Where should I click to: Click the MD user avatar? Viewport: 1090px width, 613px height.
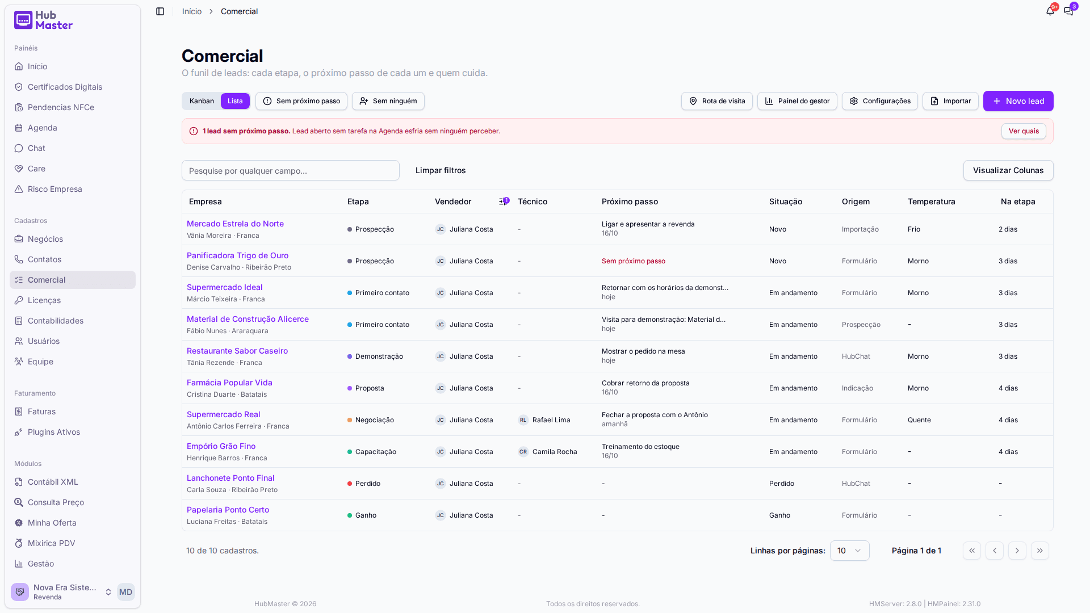point(125,592)
